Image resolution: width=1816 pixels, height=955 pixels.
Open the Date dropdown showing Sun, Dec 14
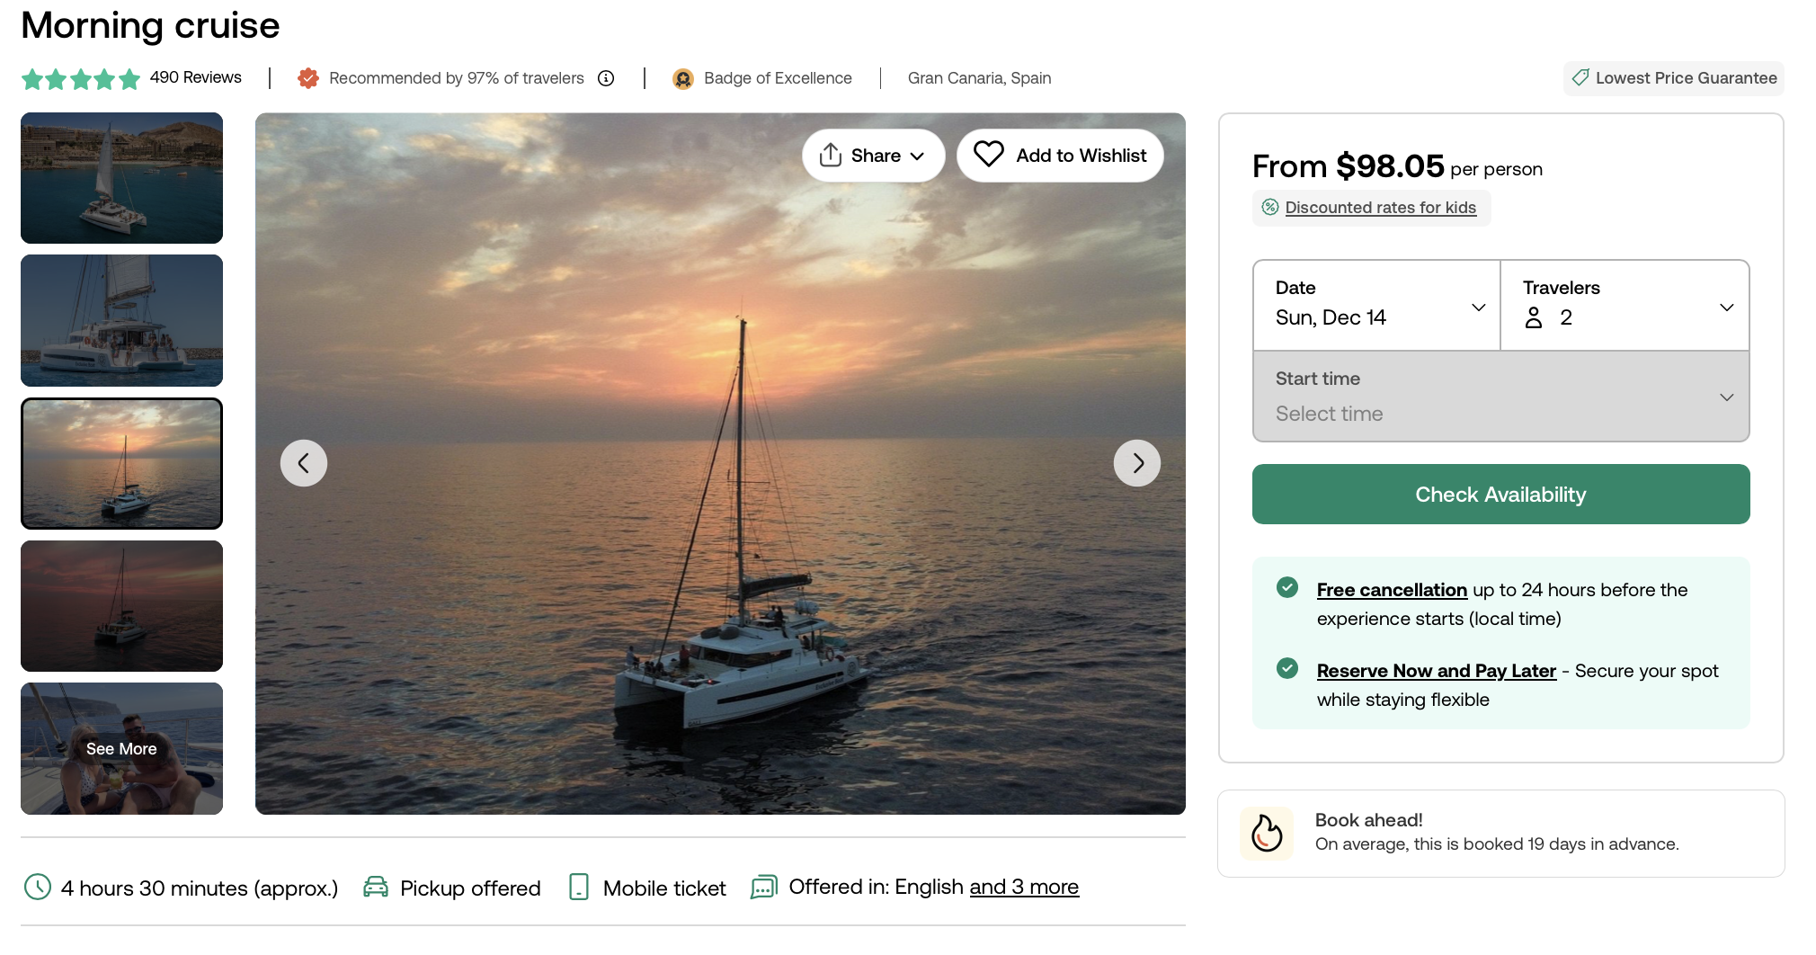1376,306
